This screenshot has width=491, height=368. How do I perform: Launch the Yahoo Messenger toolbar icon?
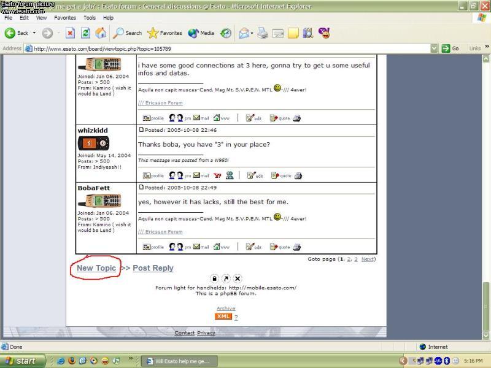[x=324, y=33]
